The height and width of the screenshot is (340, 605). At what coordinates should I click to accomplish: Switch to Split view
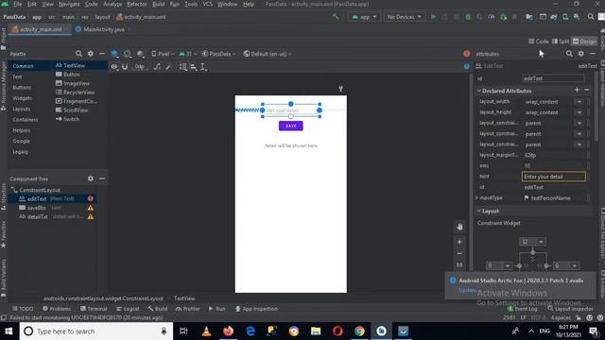tap(561, 42)
